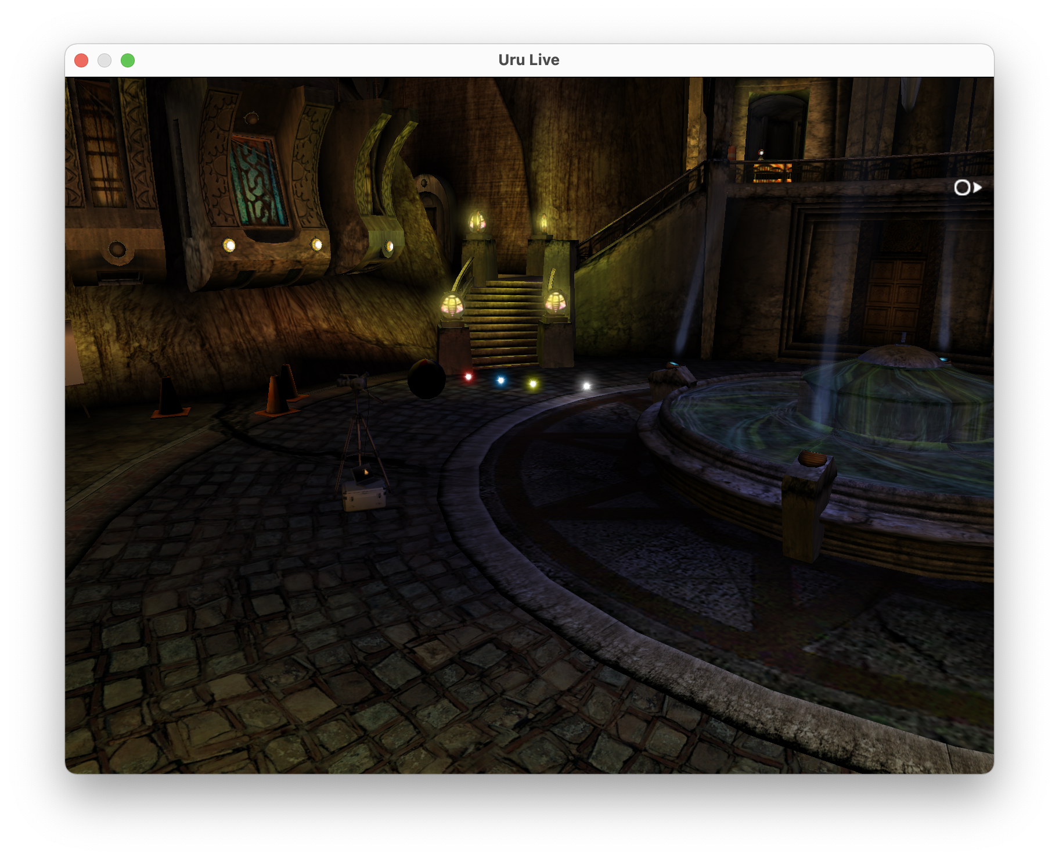Close the Uru Live window
The width and height of the screenshot is (1059, 860).
(x=81, y=60)
